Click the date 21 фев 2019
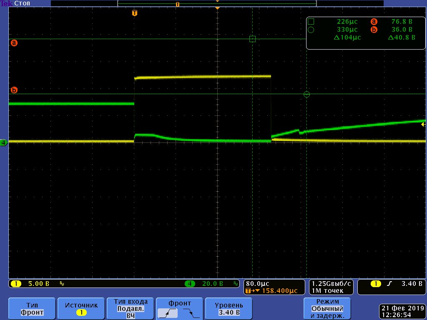 point(402,308)
